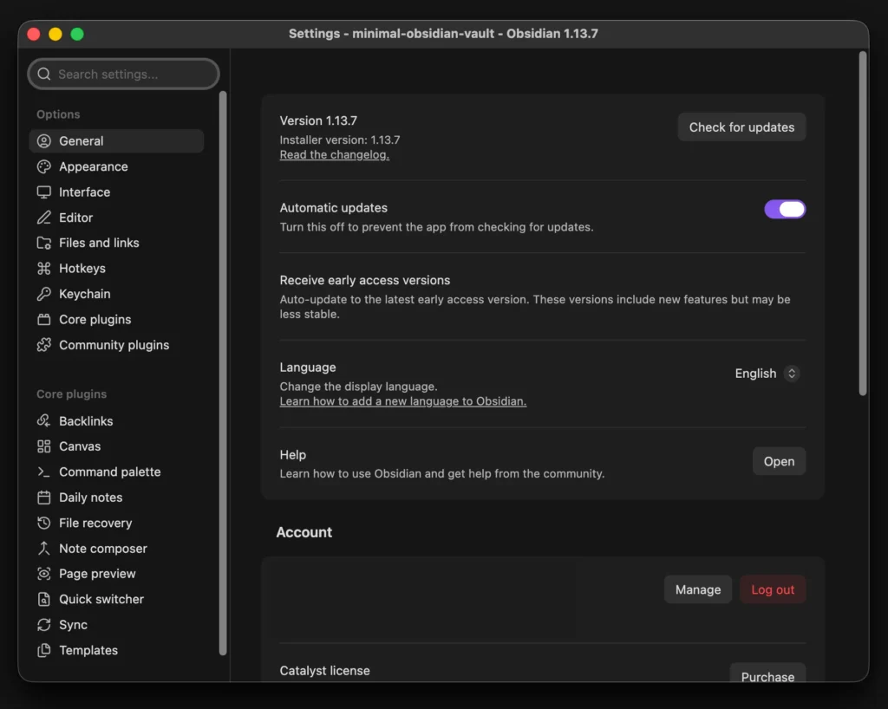Click the General settings person icon

(43, 141)
